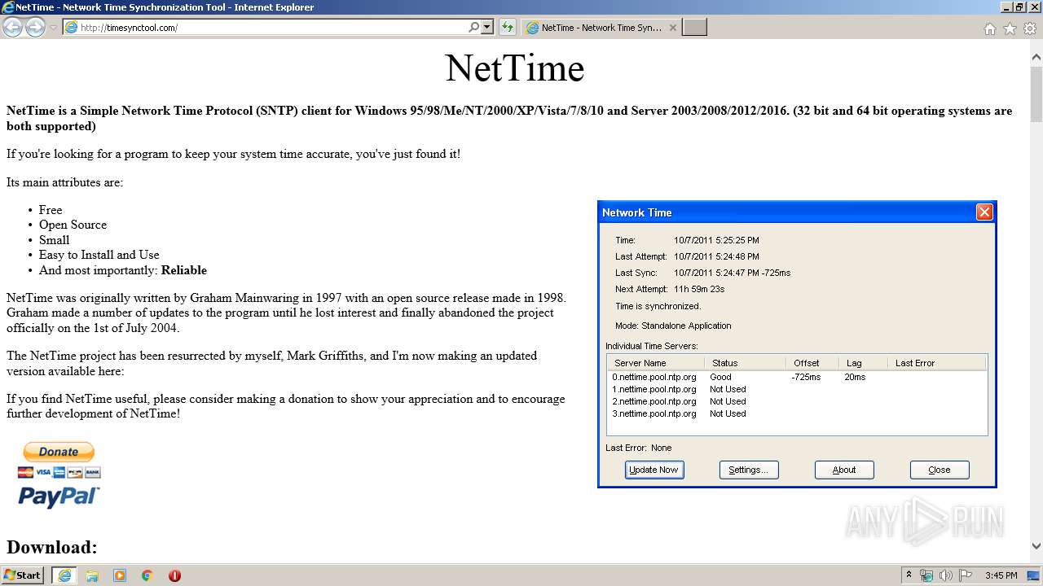
Task: Click the Internet Explorer icon in title bar
Action: (8, 7)
